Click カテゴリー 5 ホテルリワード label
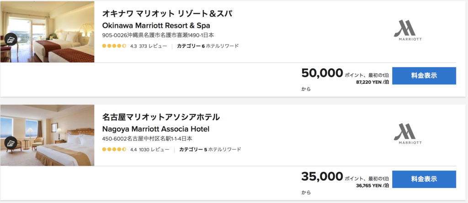The width and height of the screenshot is (468, 203). click(x=210, y=150)
